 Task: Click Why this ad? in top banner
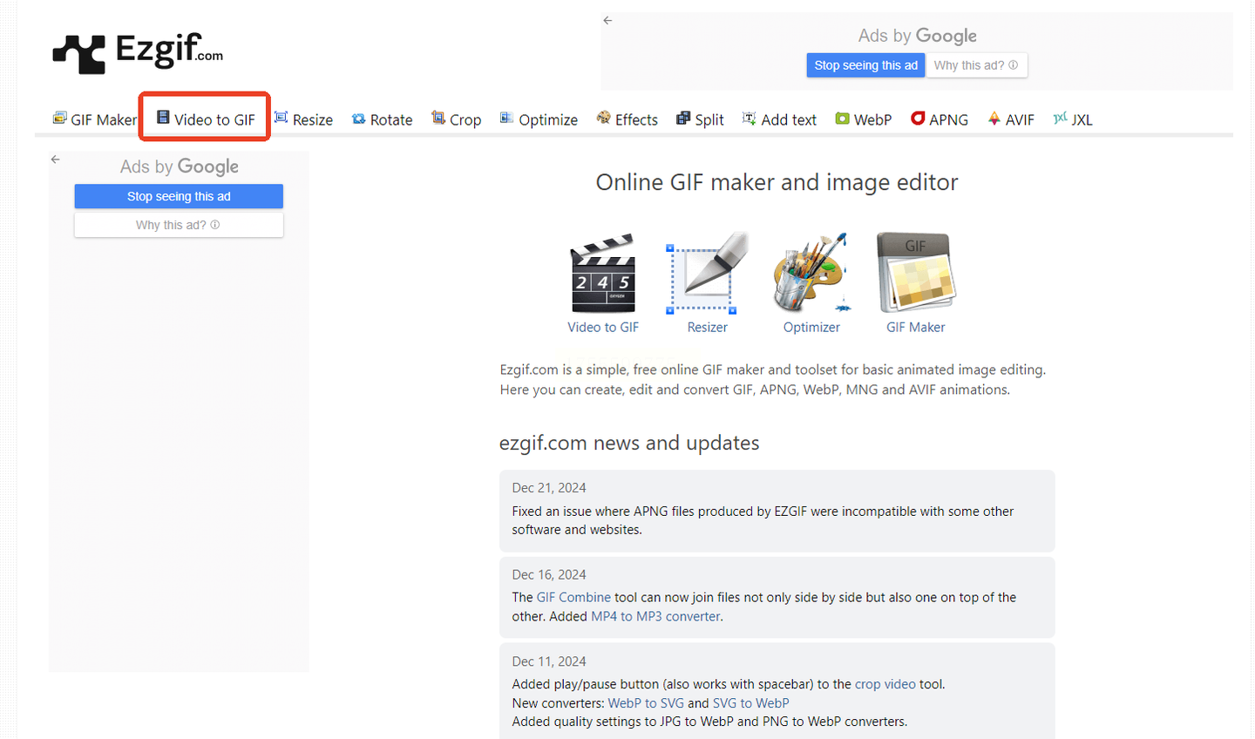(x=976, y=65)
